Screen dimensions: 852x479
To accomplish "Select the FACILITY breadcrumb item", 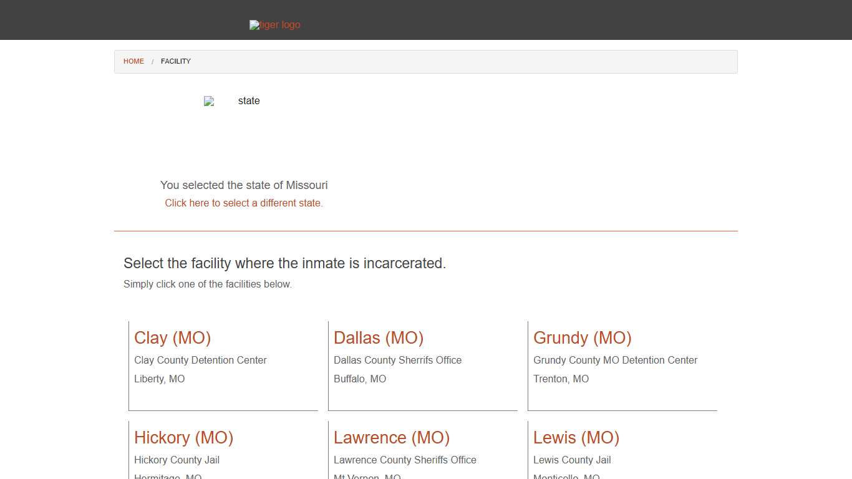I will 175,61.
